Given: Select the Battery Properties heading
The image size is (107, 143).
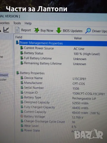Looking at the screenshot, I should click(32, 73).
